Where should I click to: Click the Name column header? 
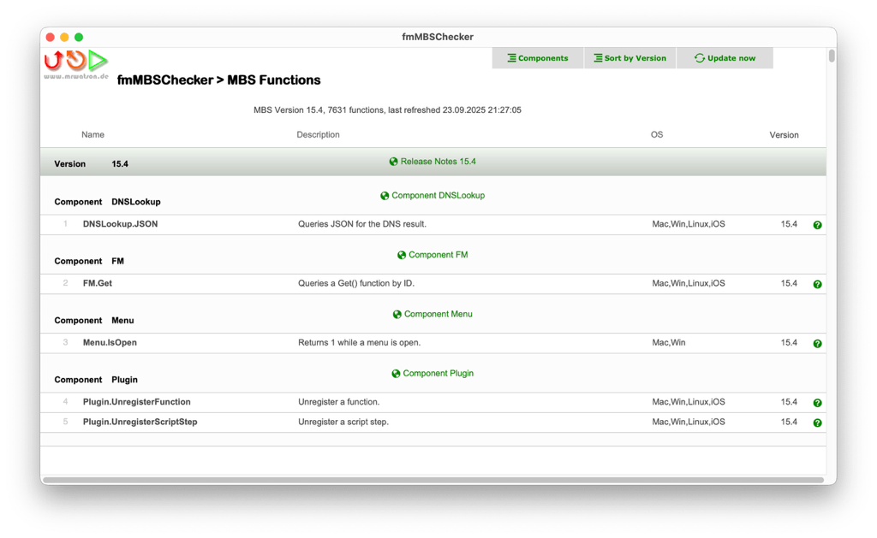[92, 134]
